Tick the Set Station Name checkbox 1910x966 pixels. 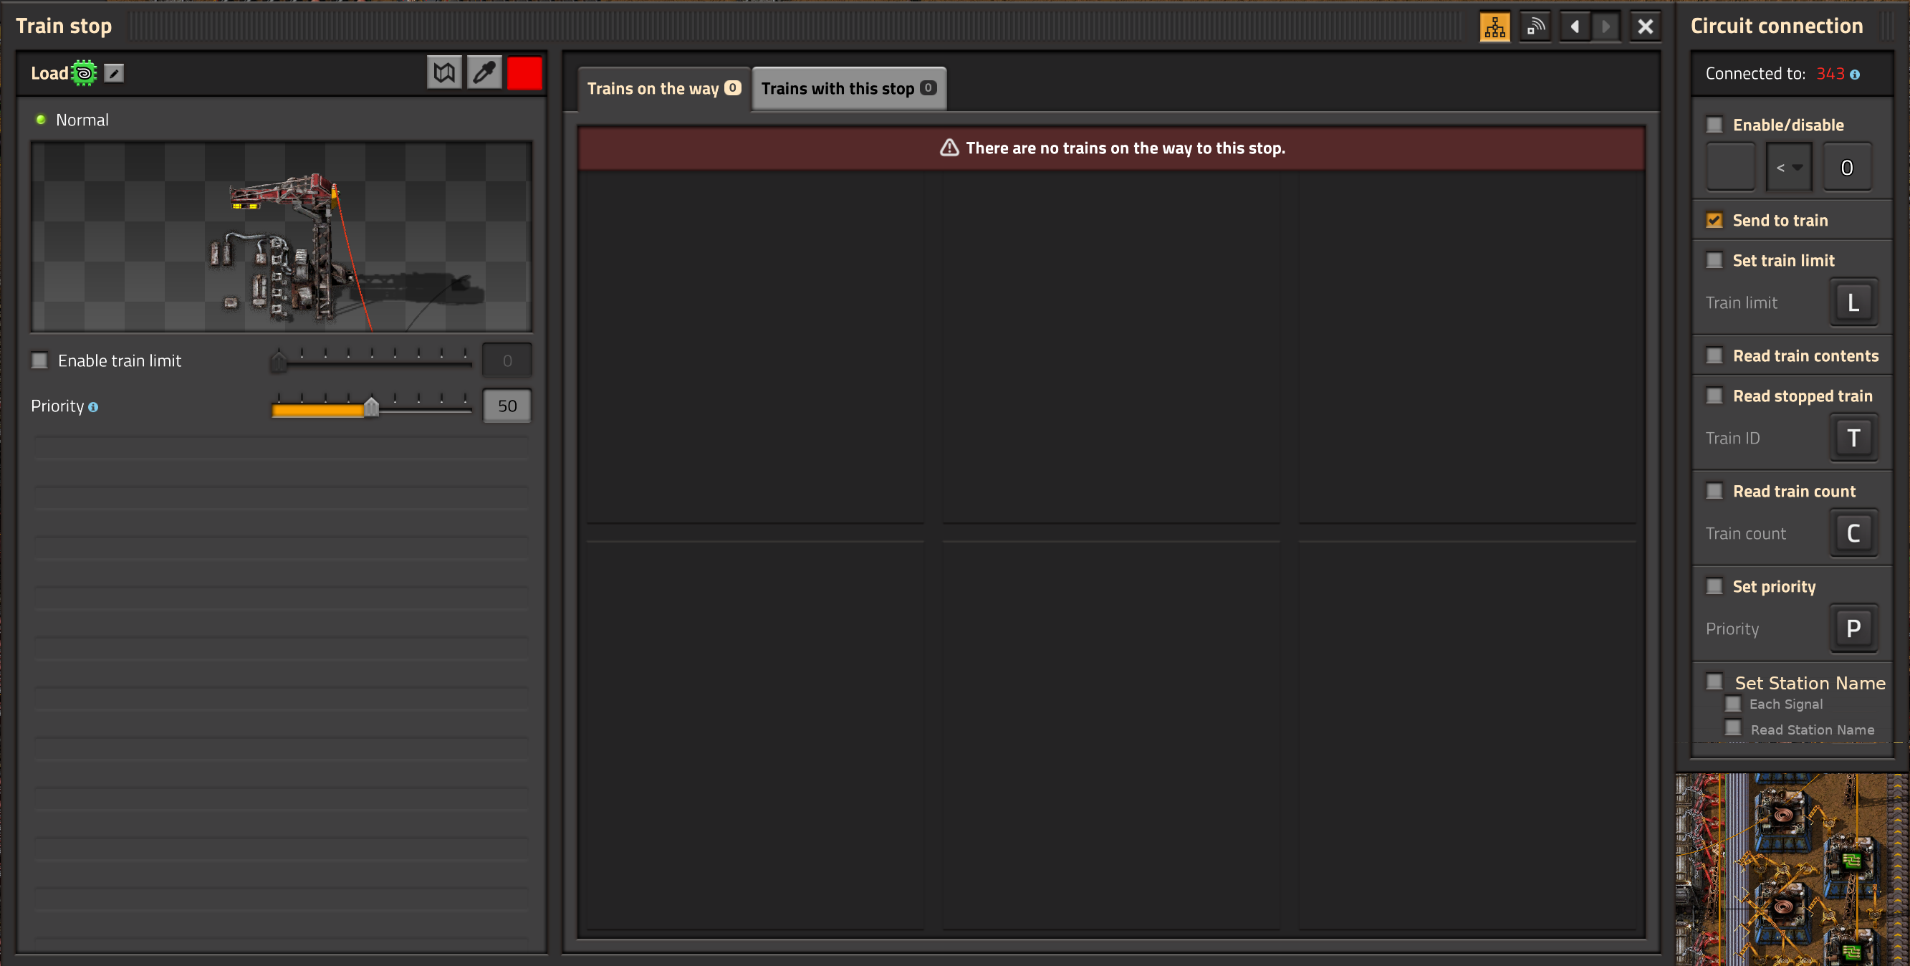click(1714, 681)
